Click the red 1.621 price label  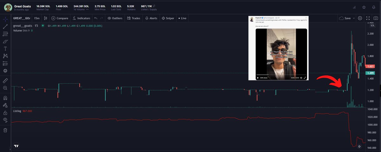(370, 66)
